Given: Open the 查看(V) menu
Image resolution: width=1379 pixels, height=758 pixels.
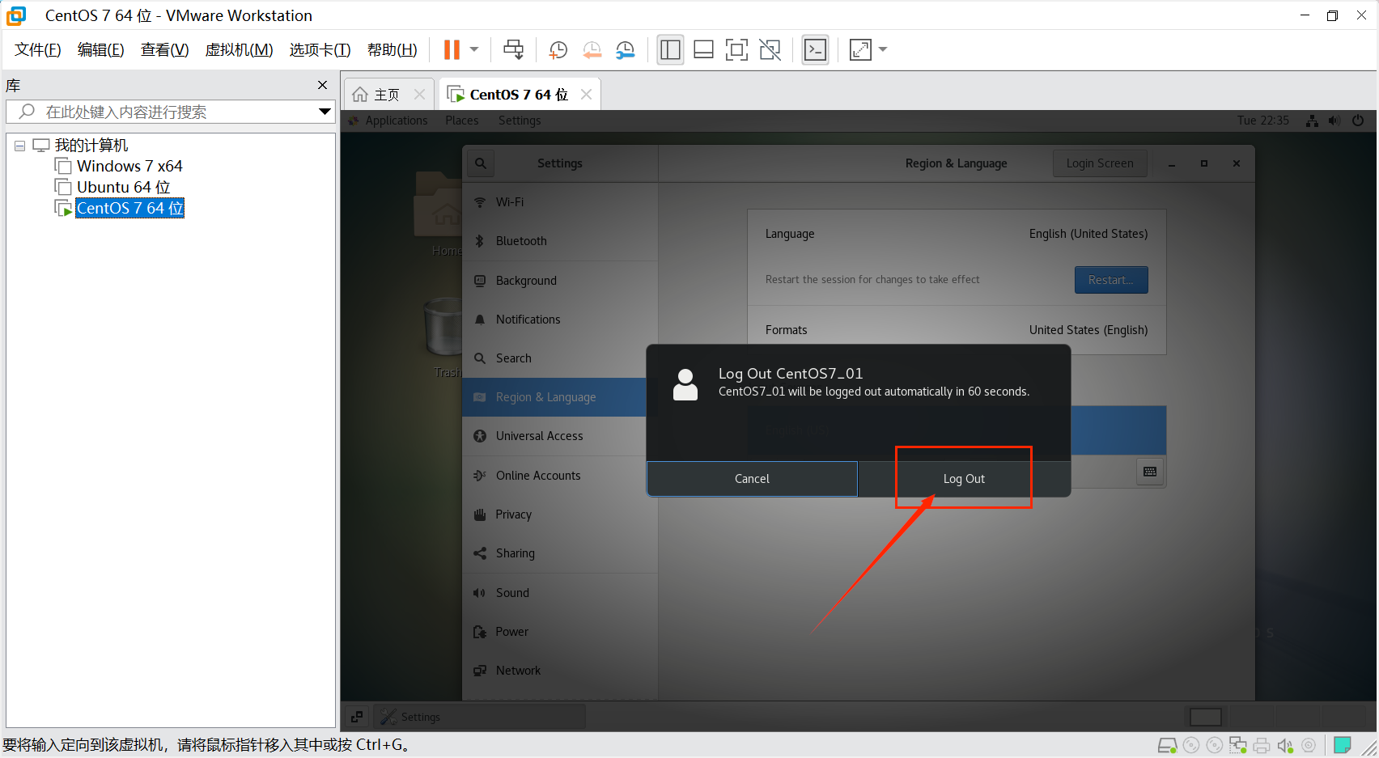Looking at the screenshot, I should pyautogui.click(x=165, y=50).
